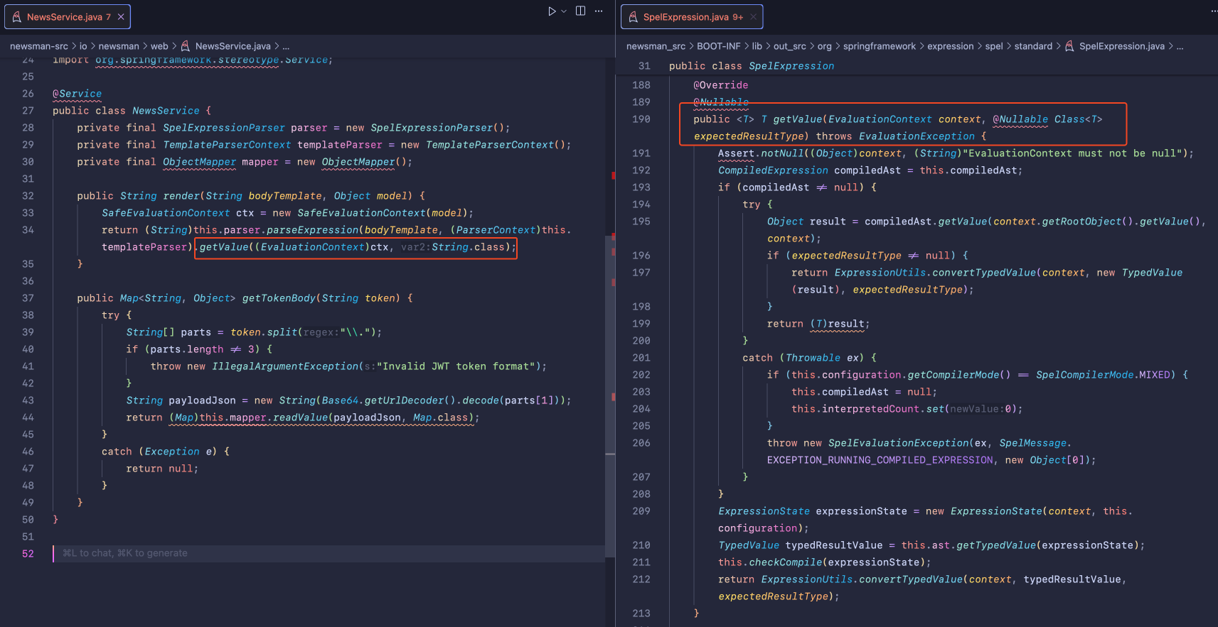Split the editor with layout icon
The image size is (1218, 627).
pos(580,11)
